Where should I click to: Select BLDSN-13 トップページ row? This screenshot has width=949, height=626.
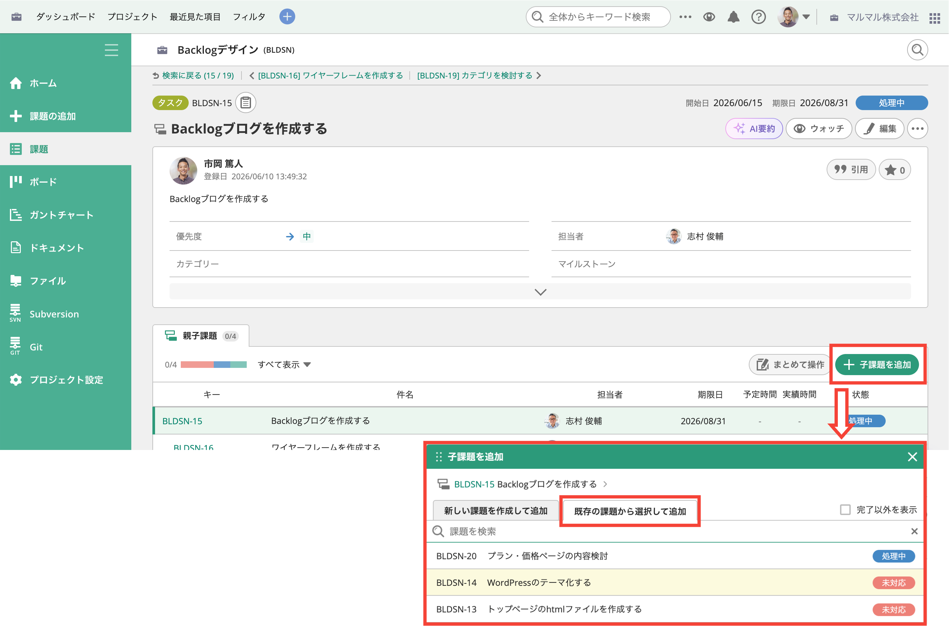pos(675,609)
